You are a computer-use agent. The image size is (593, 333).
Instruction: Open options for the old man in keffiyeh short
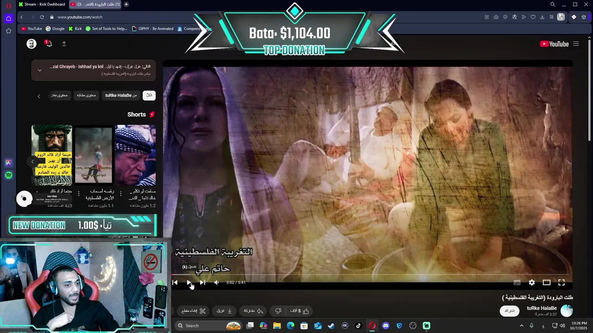120,193
